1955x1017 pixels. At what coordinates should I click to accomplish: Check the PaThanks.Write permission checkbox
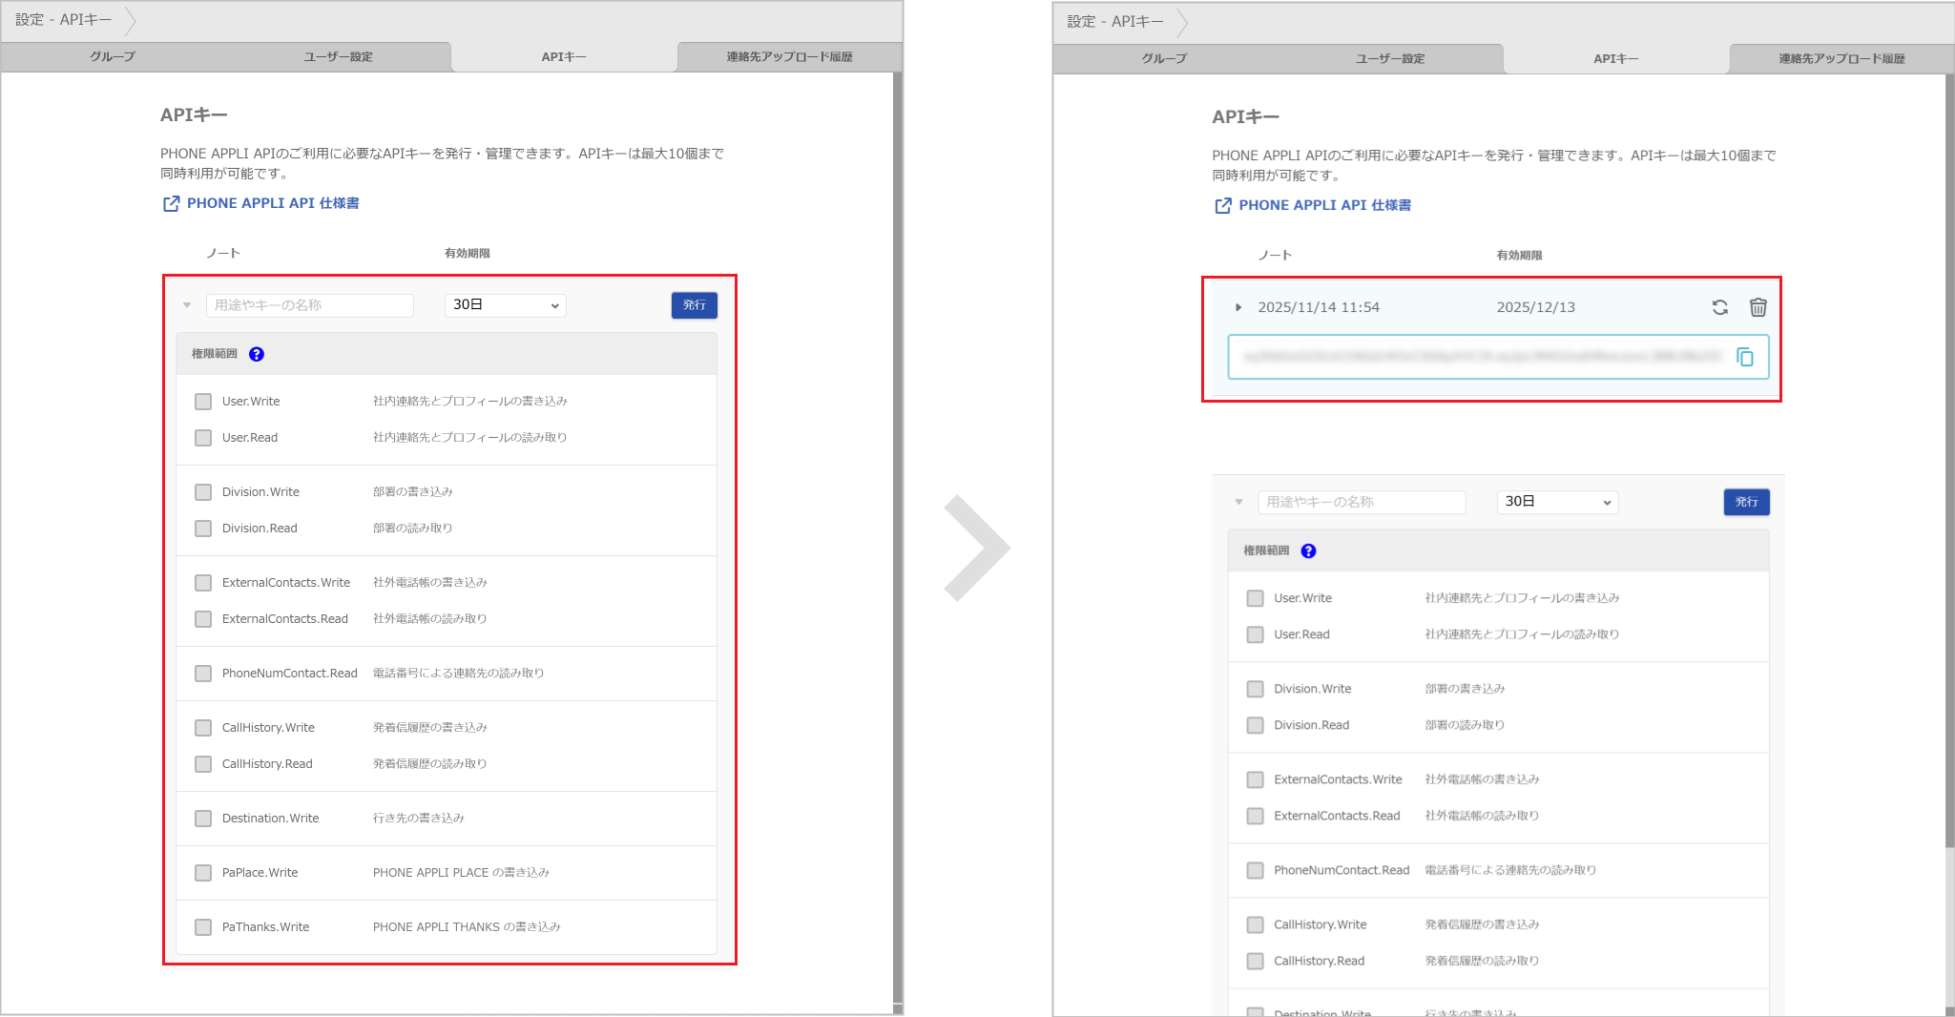pos(203,927)
